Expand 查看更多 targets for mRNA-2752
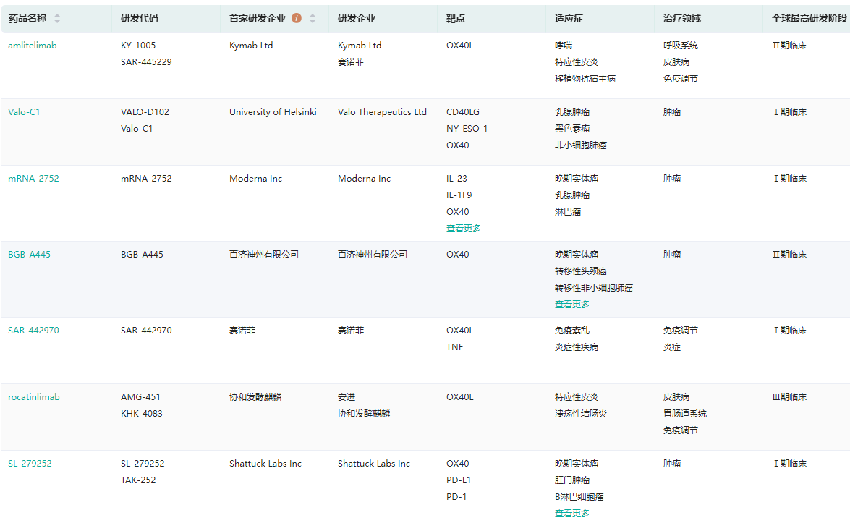850x523 pixels. [x=464, y=229]
